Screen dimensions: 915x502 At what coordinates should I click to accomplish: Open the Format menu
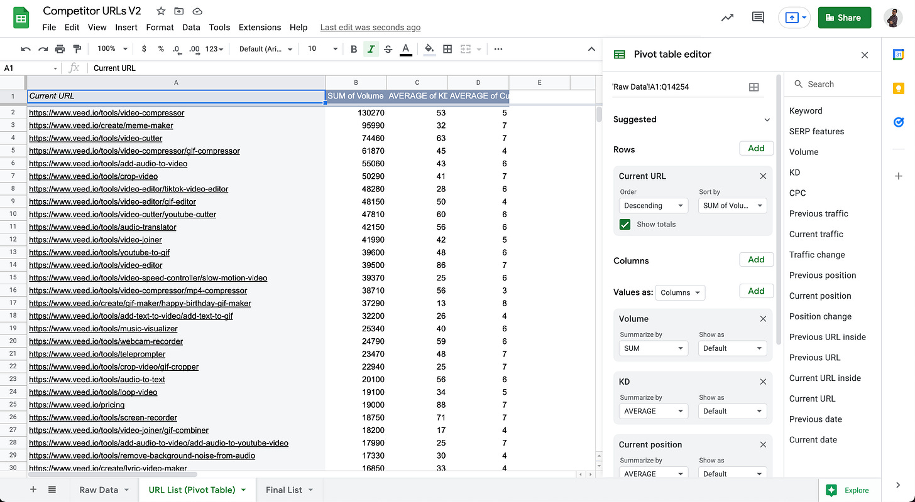[x=160, y=27]
